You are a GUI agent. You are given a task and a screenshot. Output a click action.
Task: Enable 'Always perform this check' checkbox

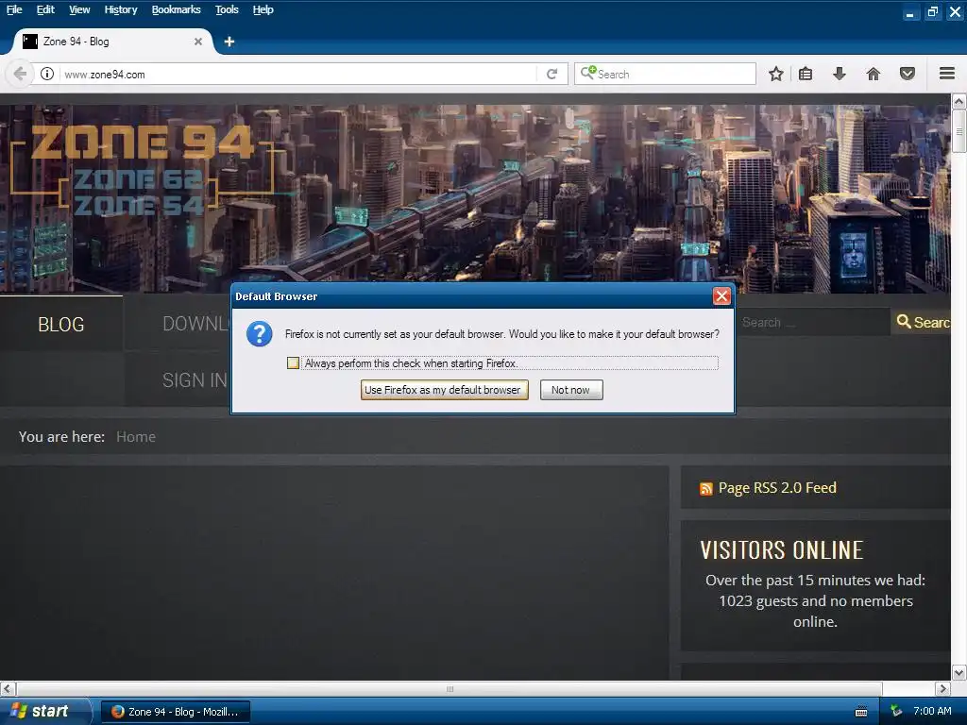pos(293,363)
